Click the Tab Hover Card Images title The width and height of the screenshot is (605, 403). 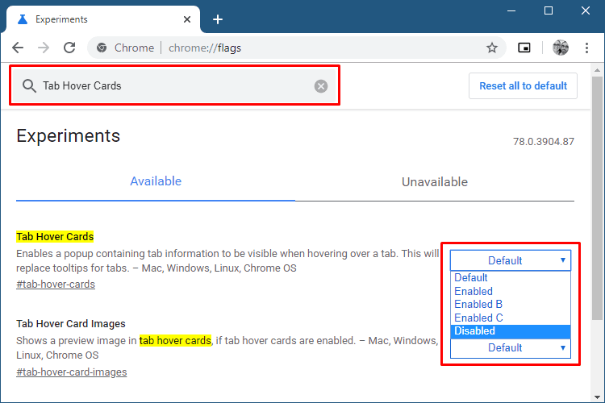point(71,323)
